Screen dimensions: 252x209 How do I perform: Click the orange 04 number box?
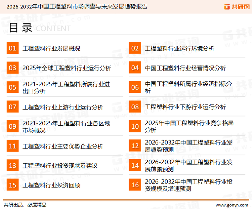pyautogui.click(x=135, y=68)
